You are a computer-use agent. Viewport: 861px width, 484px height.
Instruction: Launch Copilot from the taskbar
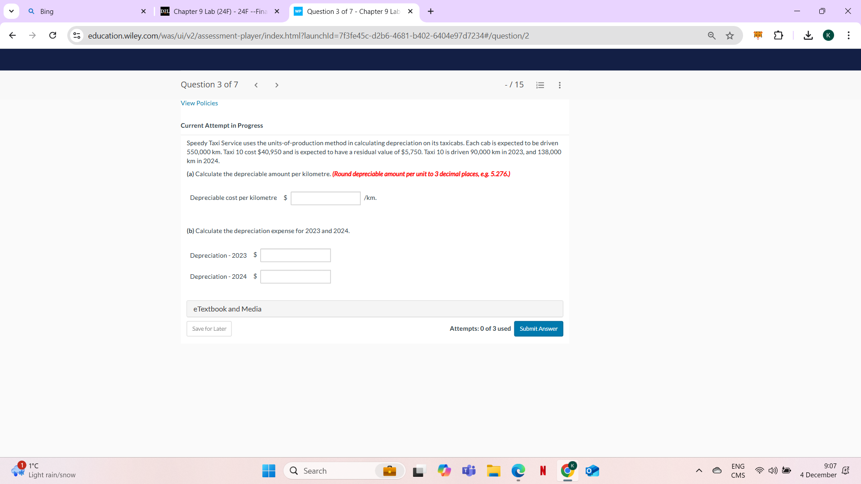coord(444,471)
